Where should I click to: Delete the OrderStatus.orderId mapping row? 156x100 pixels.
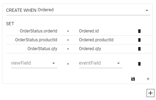coord(139,31)
